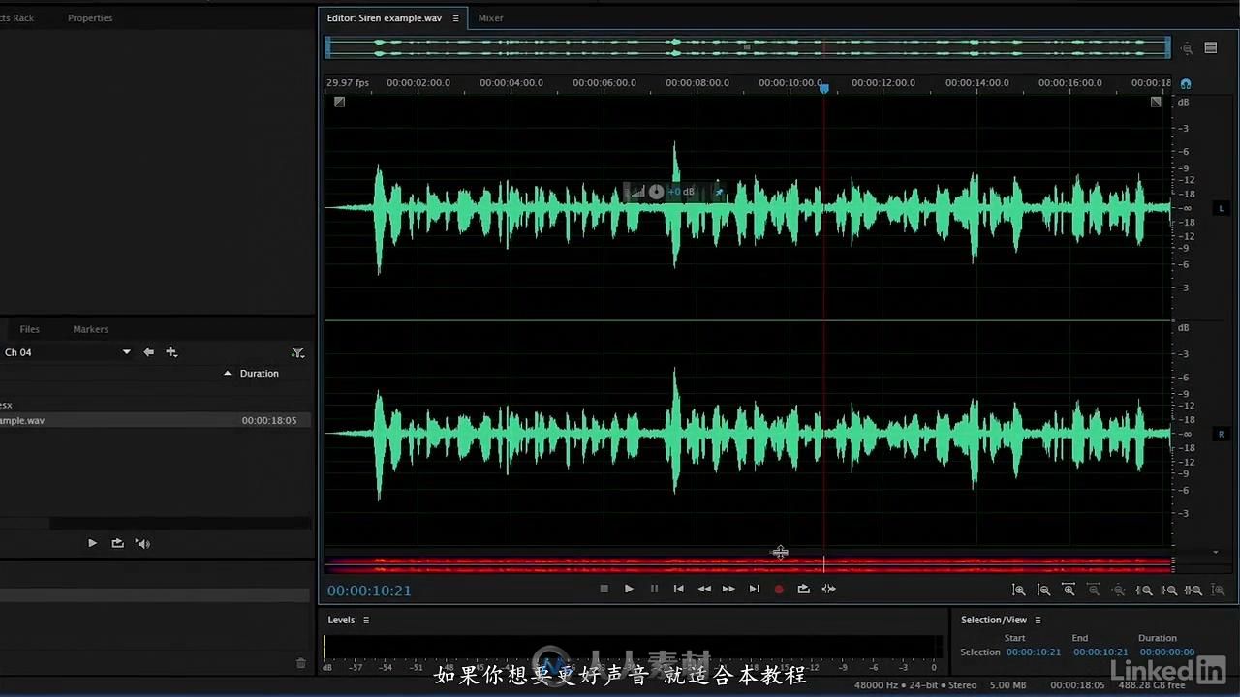Edit the Selection Duration timecode

(x=1166, y=652)
